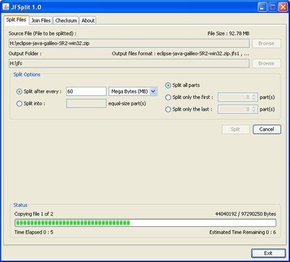Decrease the Split only the first parts count

coord(254,99)
